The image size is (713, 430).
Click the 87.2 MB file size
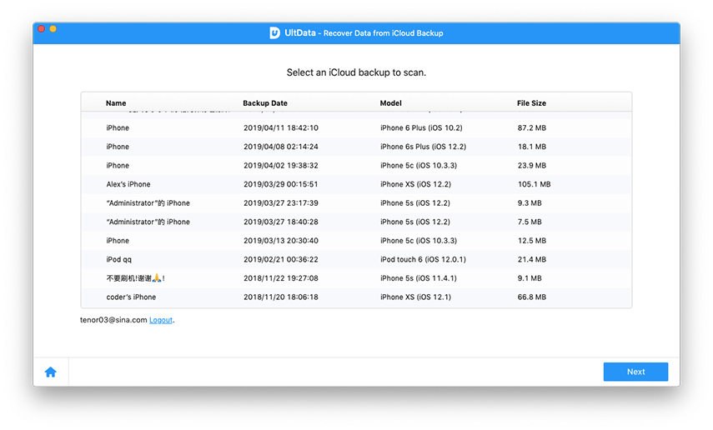[x=531, y=127]
